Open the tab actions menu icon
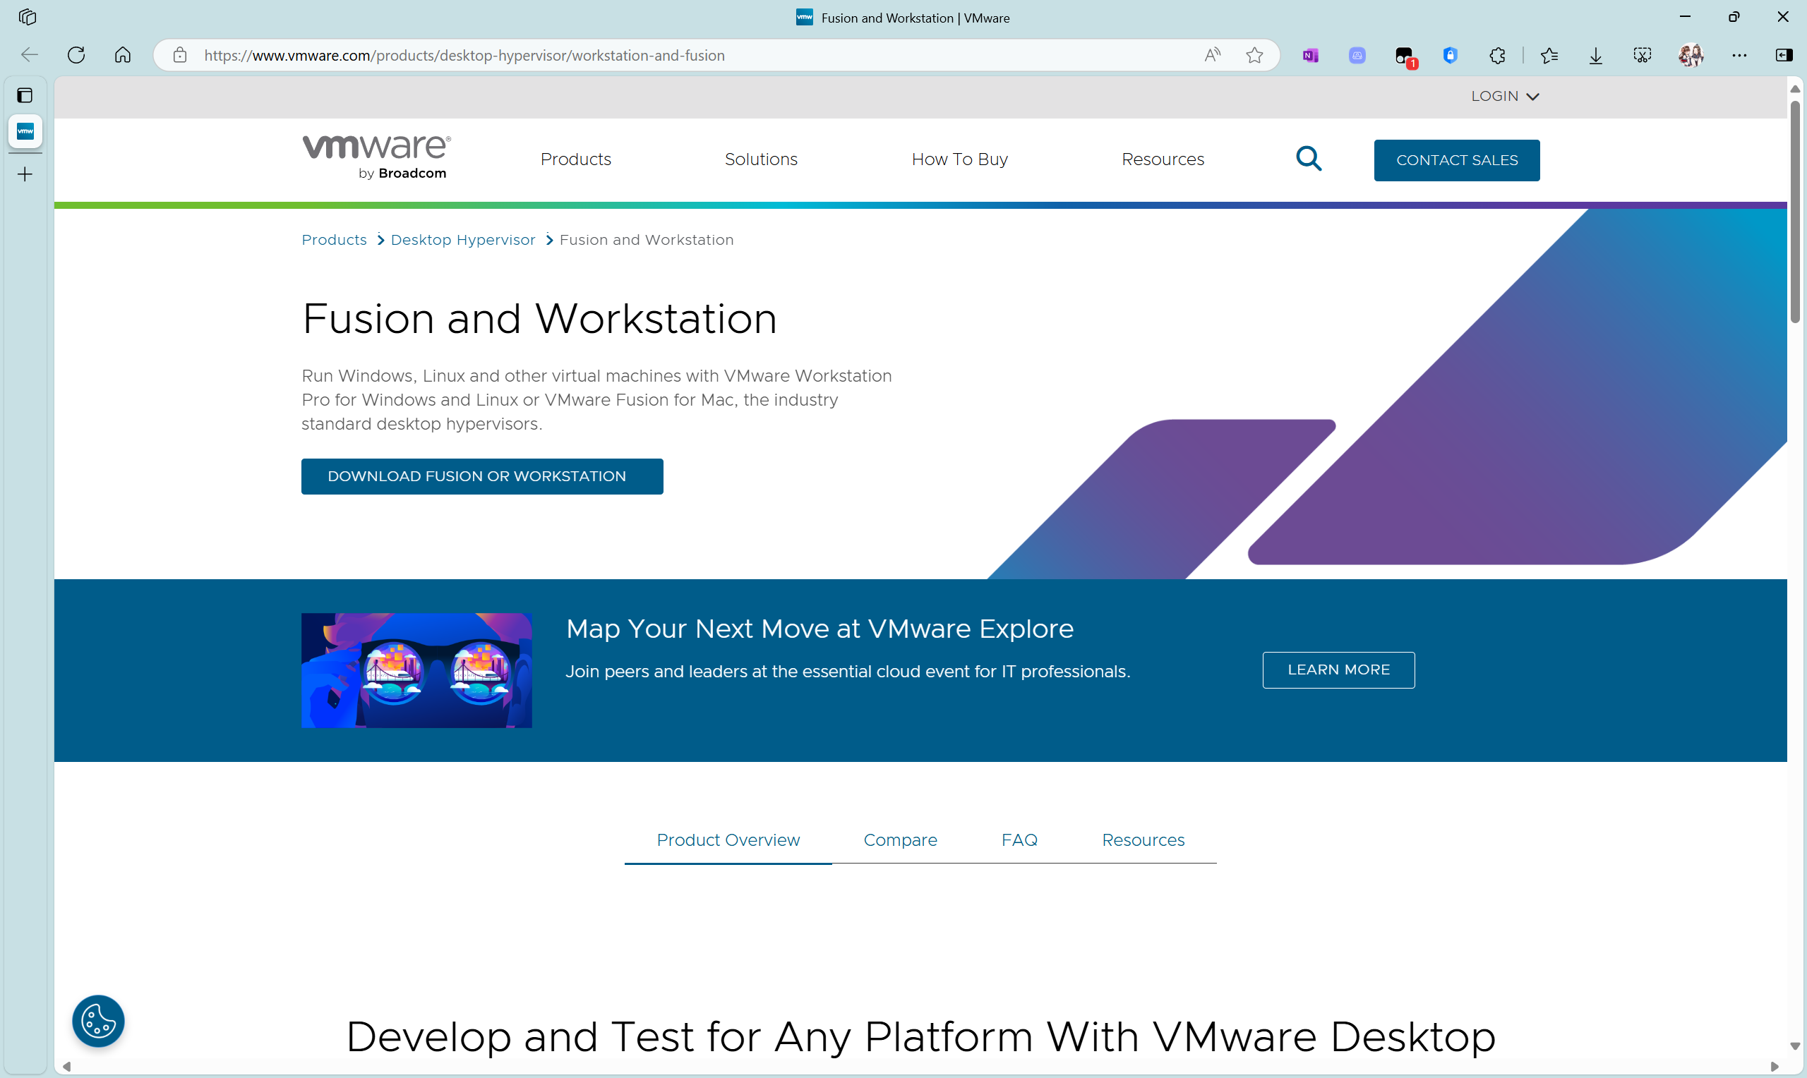 25,95
